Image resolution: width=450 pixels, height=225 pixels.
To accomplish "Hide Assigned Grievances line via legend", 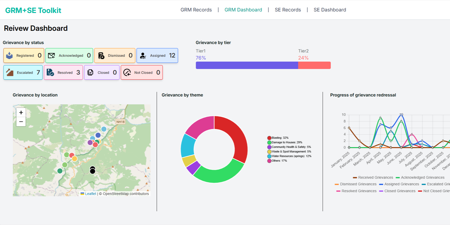I will coord(399,184).
